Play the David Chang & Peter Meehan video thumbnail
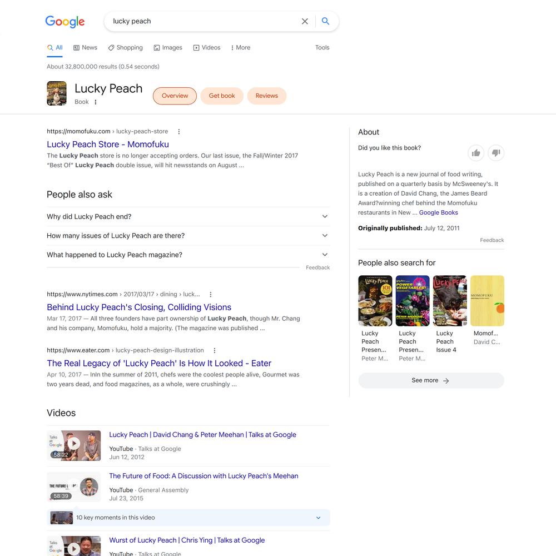This screenshot has width=556, height=556. 74,446
